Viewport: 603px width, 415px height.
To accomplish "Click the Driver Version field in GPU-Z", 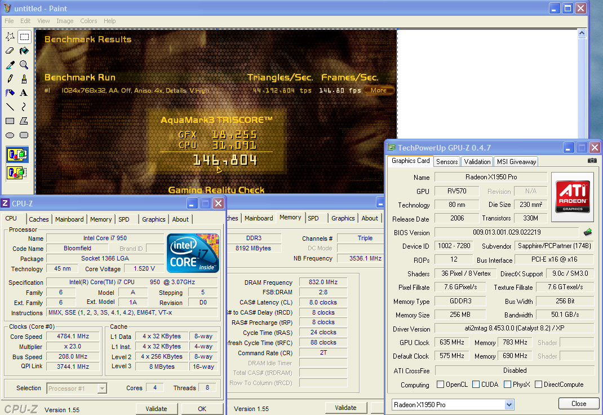I will 515,328.
